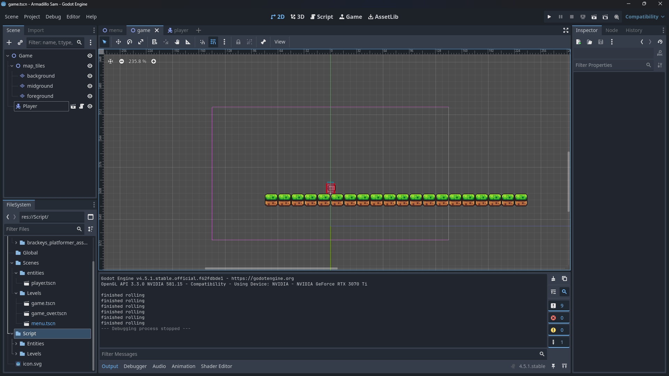Select the Move Mode tool
The width and height of the screenshot is (669, 376).
118,42
